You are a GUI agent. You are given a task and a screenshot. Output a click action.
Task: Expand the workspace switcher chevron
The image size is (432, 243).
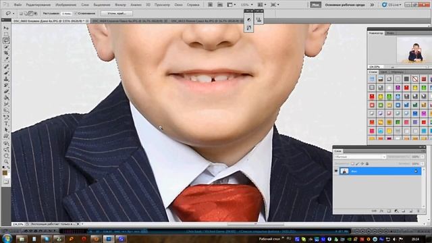point(372,5)
